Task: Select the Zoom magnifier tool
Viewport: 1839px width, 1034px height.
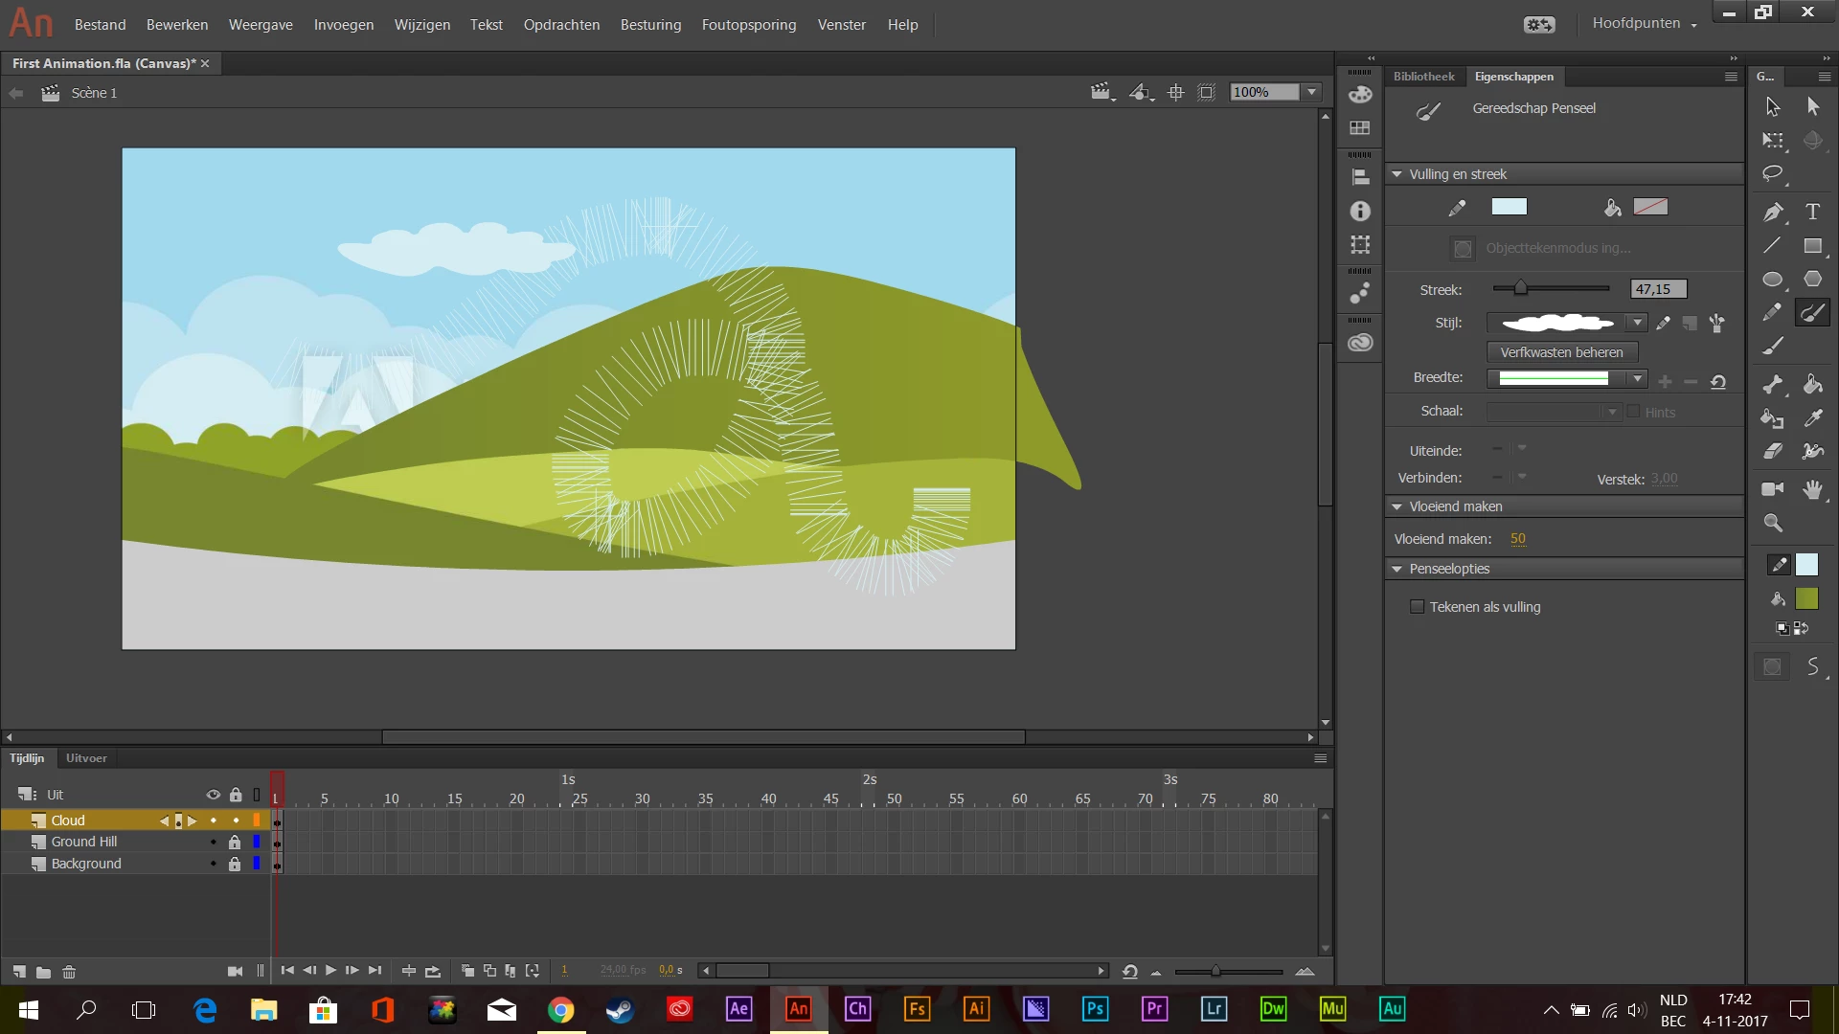Action: (1773, 523)
